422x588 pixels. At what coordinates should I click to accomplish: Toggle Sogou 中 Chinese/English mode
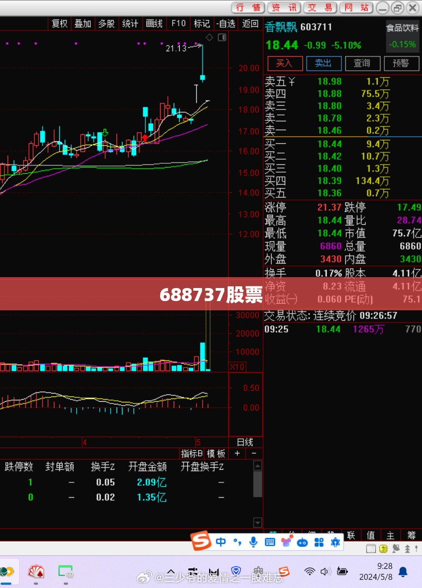(x=221, y=542)
